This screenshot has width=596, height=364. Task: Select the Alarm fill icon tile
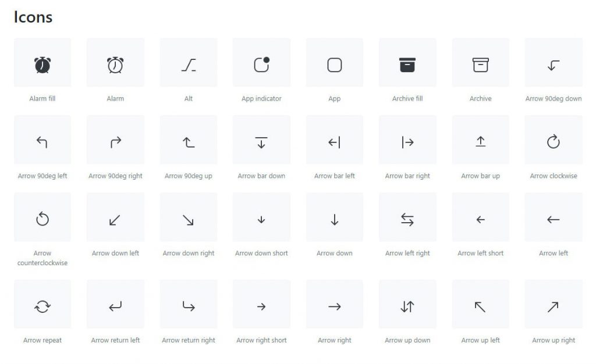[42, 62]
